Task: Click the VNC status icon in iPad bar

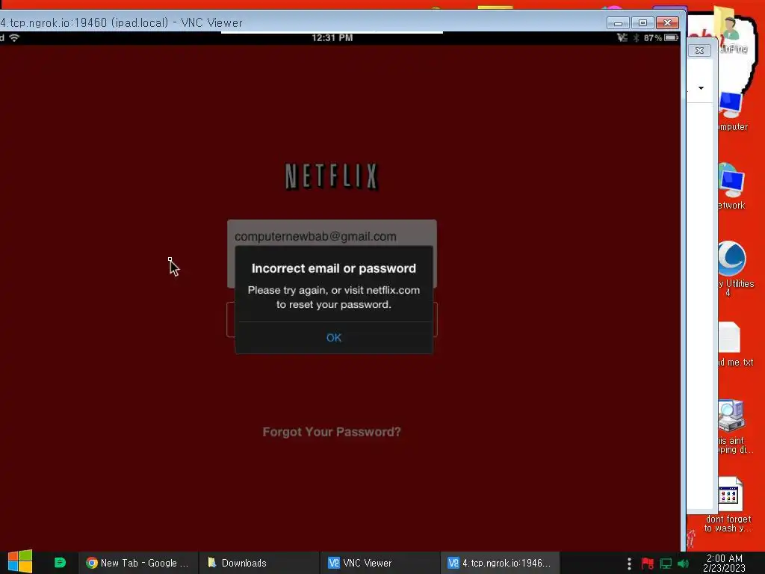Action: point(622,37)
